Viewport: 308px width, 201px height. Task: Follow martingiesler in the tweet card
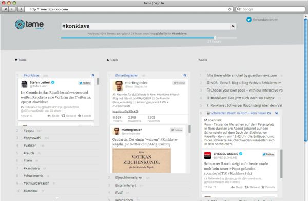[177, 130]
